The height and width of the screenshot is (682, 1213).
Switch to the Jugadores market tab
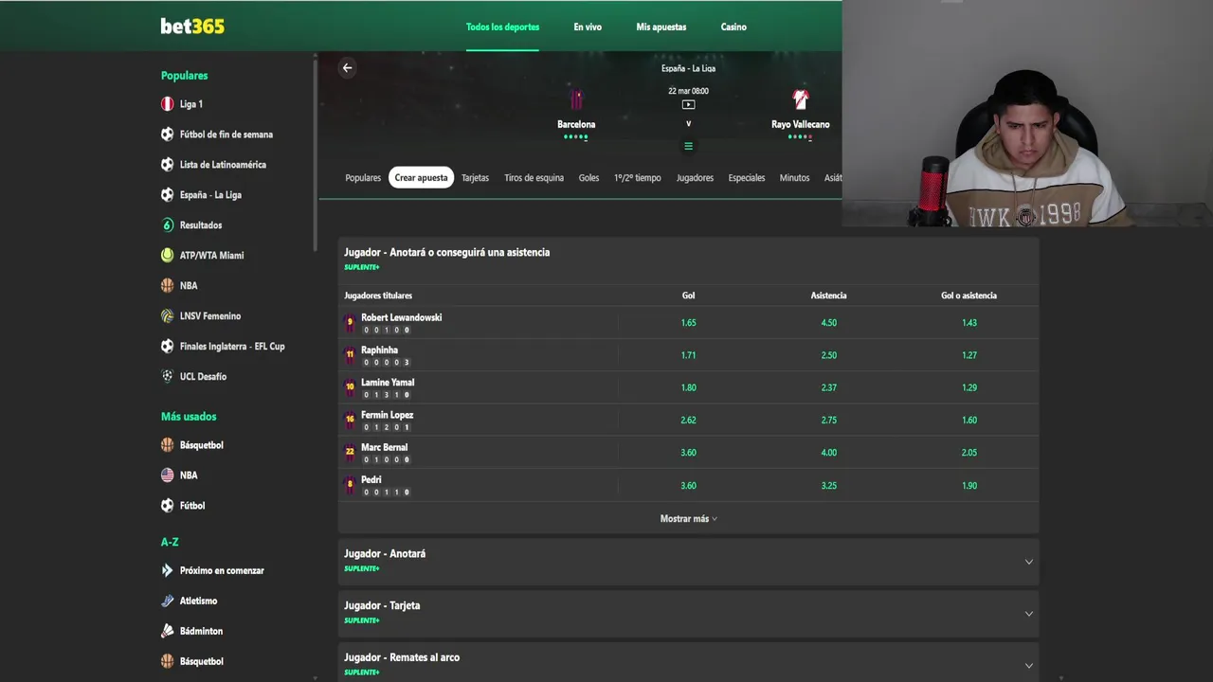point(695,178)
